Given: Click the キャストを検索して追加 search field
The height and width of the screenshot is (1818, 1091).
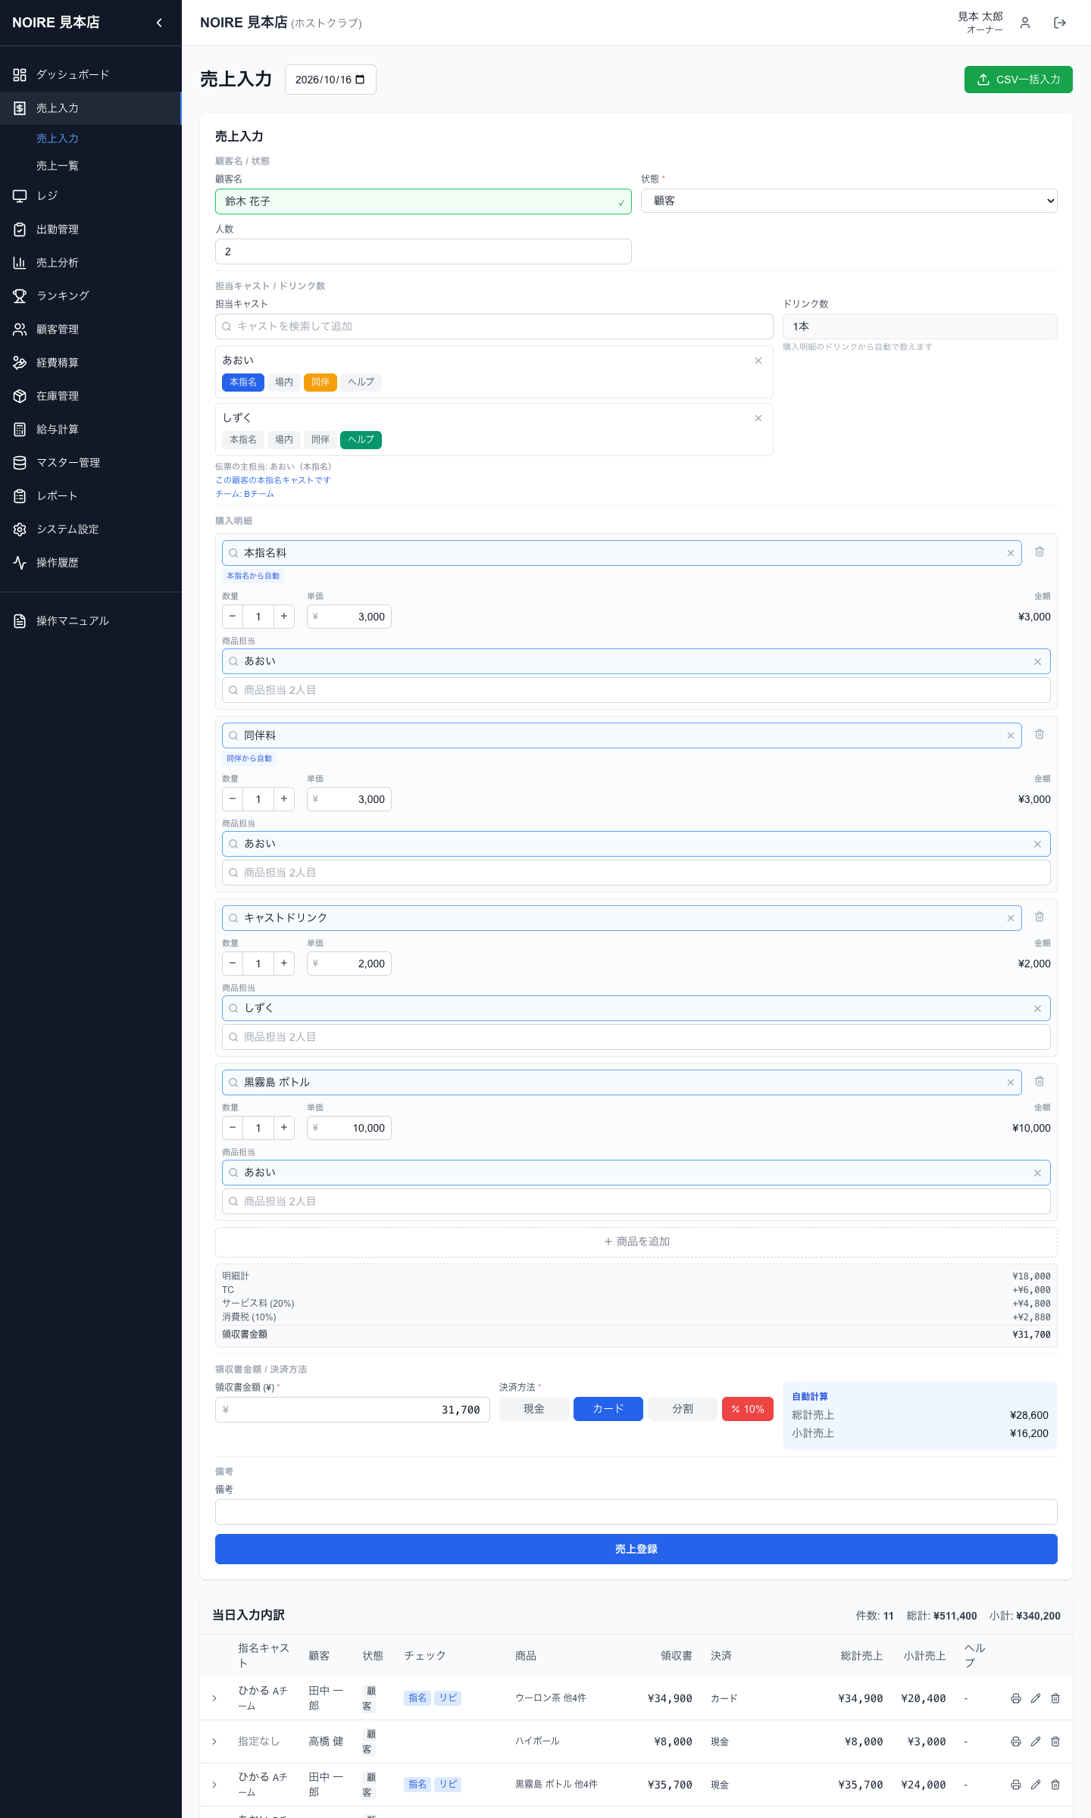Looking at the screenshot, I should (494, 326).
